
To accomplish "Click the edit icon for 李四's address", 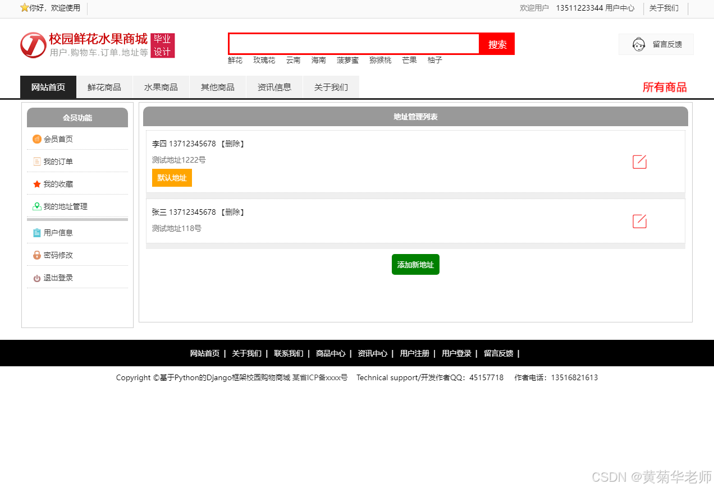I will [639, 162].
